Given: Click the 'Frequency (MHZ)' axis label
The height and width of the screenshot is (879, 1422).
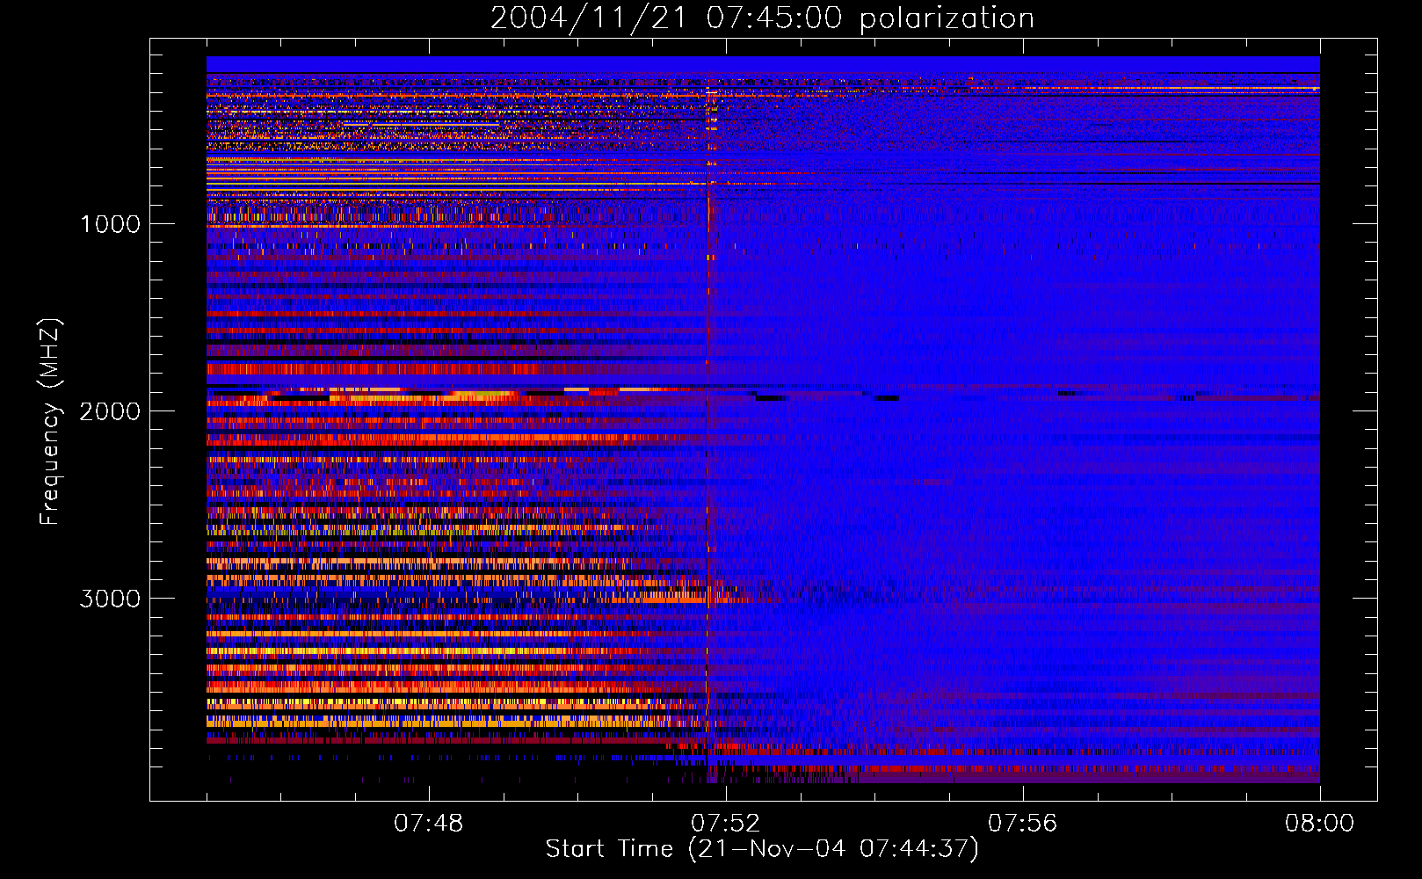Looking at the screenshot, I should pyautogui.click(x=51, y=423).
